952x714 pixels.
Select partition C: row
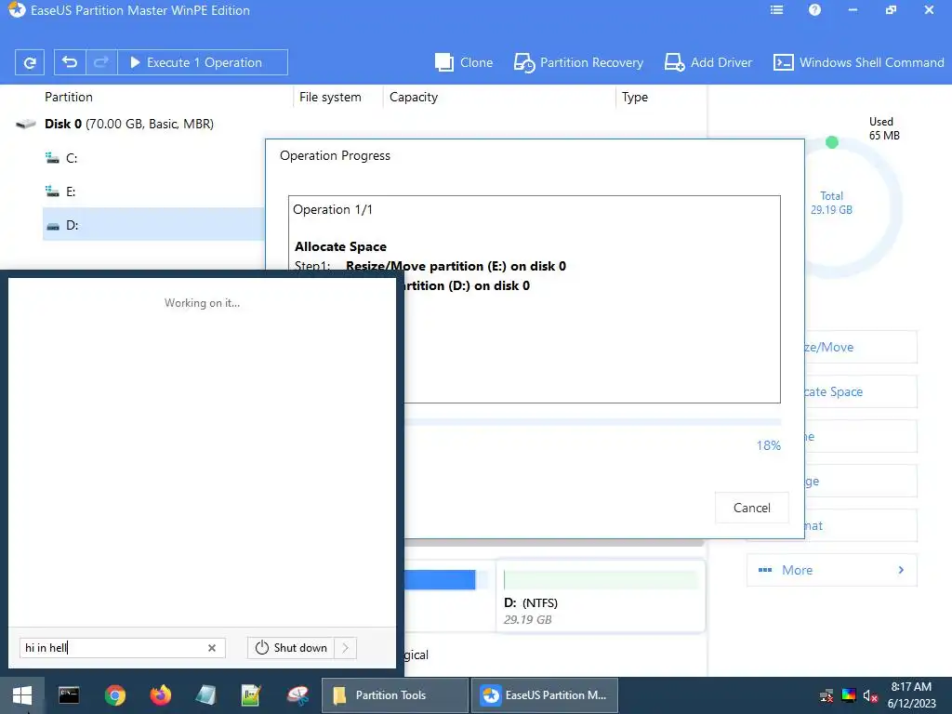pyautogui.click(x=153, y=158)
